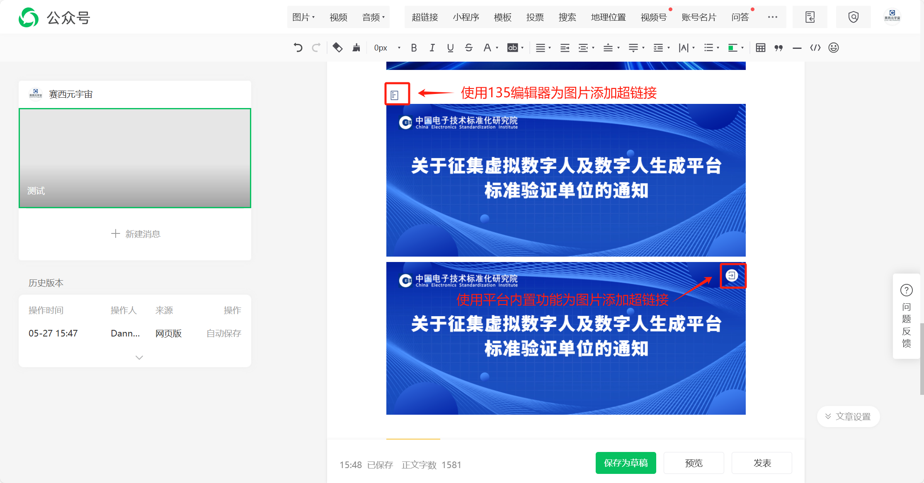
Task: Click the format painter brush icon
Action: coord(356,48)
